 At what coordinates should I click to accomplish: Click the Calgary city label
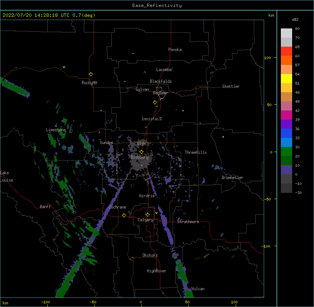(146, 220)
